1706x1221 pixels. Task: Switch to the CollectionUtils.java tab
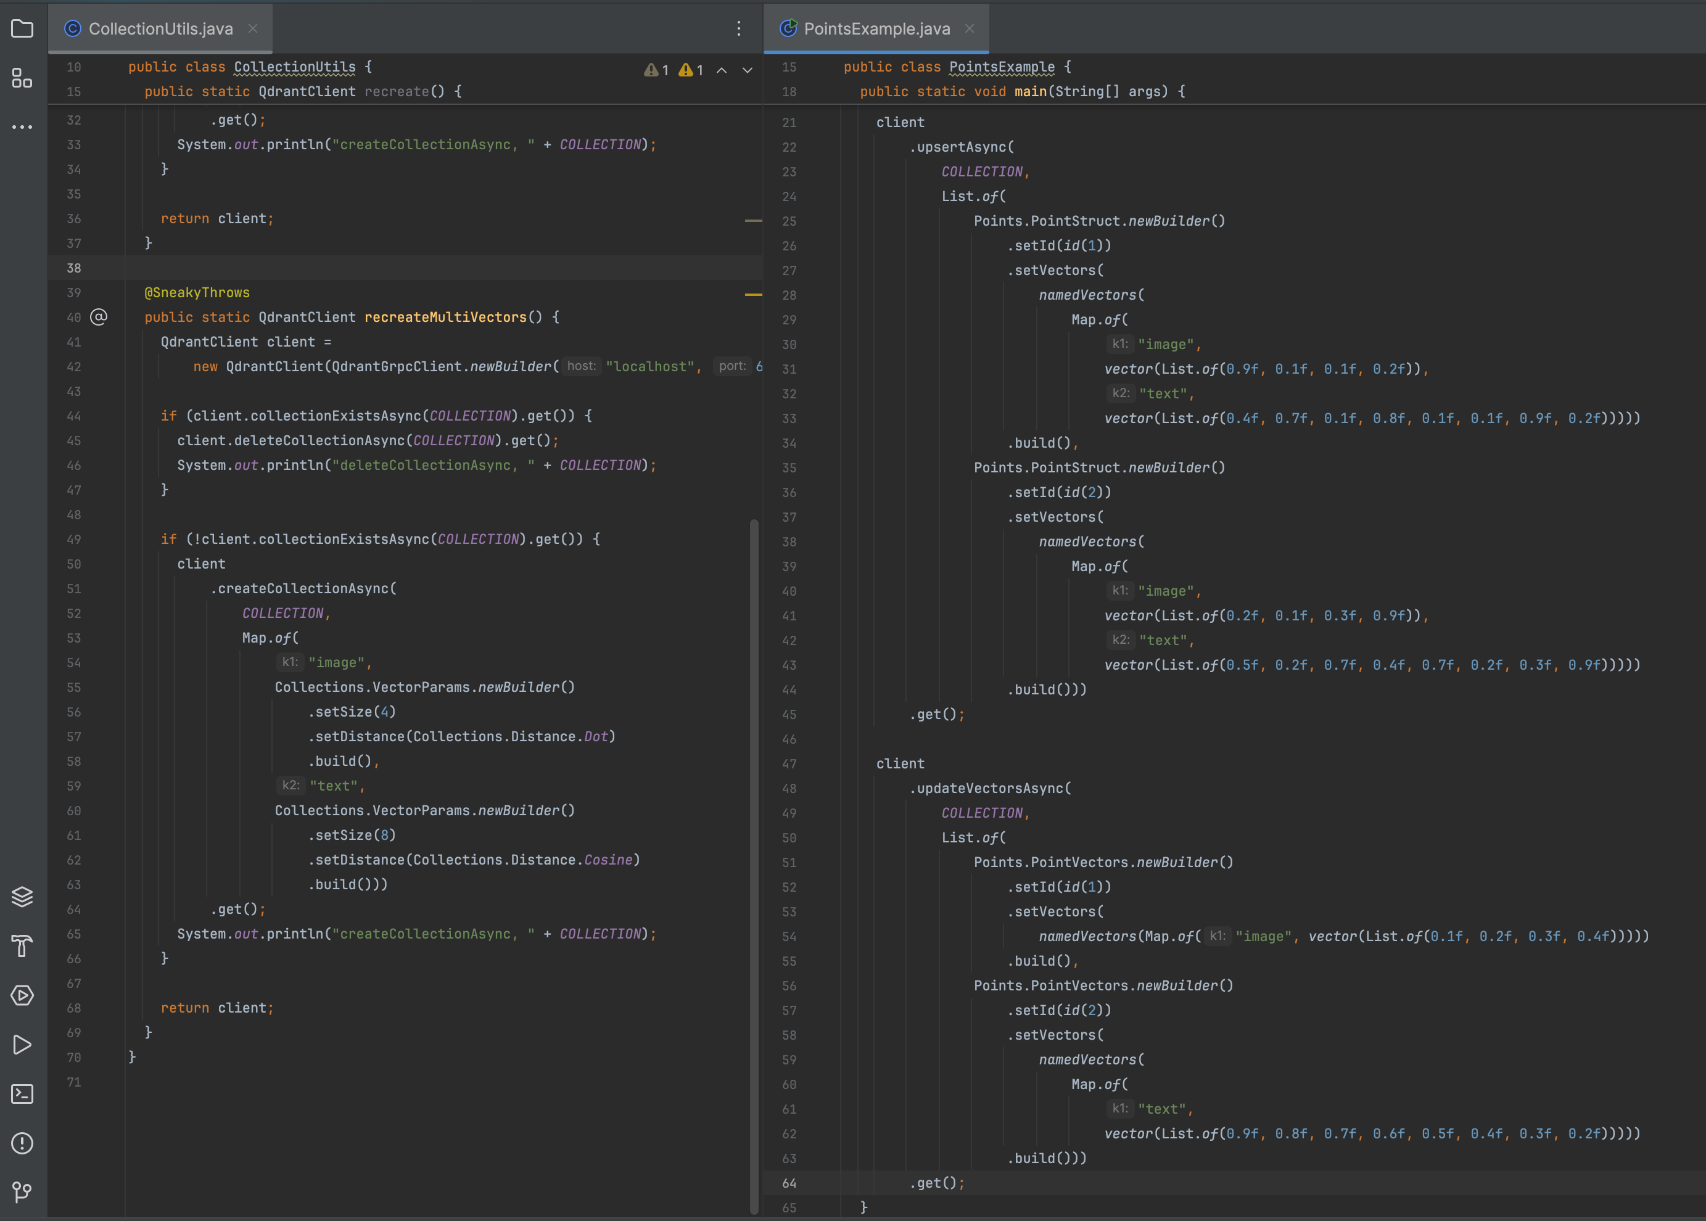click(x=160, y=28)
